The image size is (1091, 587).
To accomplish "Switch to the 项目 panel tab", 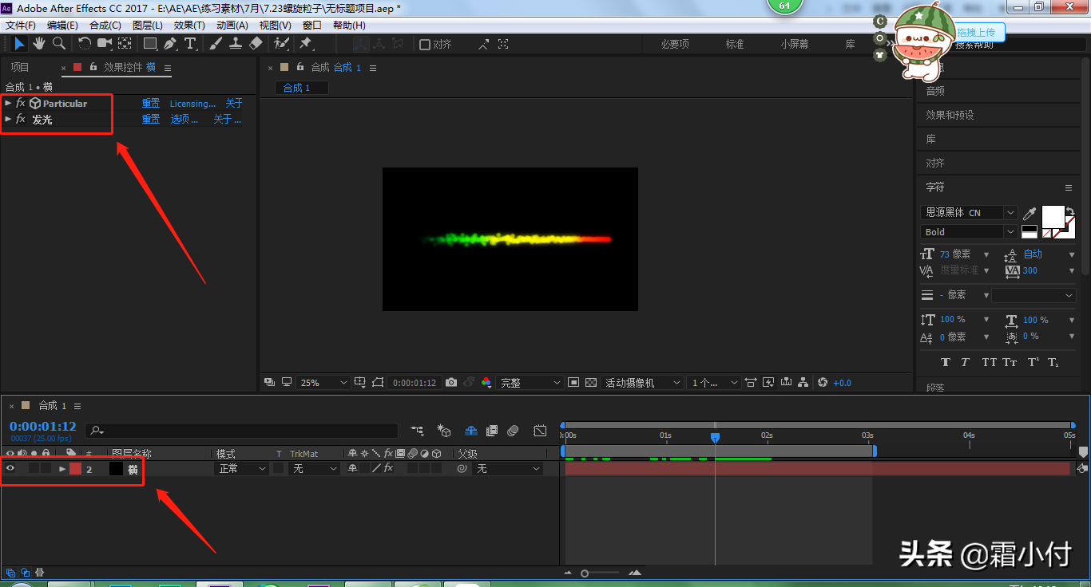I will tap(20, 67).
